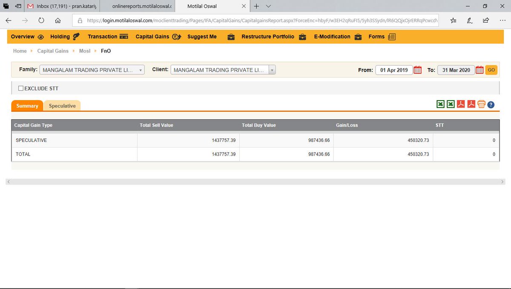This screenshot has height=289, width=511.
Task: Open the browser favorites star icon
Action: [x=453, y=20]
